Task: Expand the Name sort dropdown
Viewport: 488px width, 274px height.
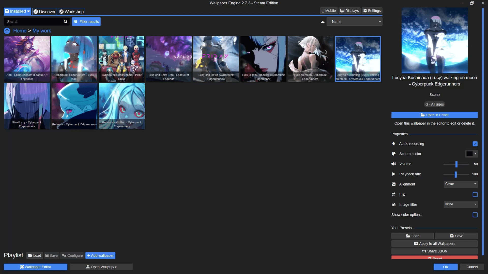Action: [354, 22]
